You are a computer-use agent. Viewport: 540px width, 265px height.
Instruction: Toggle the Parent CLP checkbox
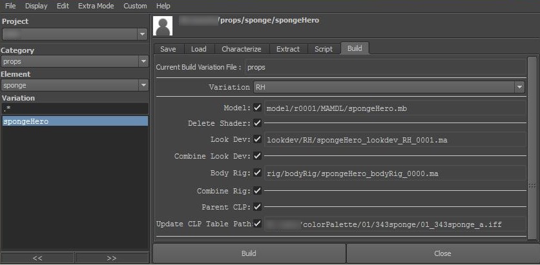tap(257, 206)
